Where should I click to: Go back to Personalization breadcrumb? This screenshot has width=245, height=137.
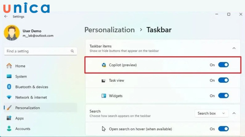(109, 30)
